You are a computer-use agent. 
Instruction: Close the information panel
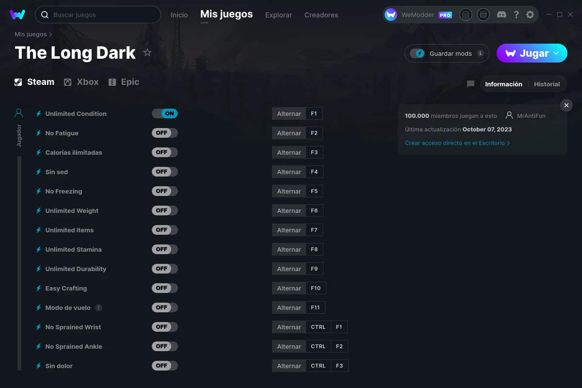pyautogui.click(x=566, y=105)
